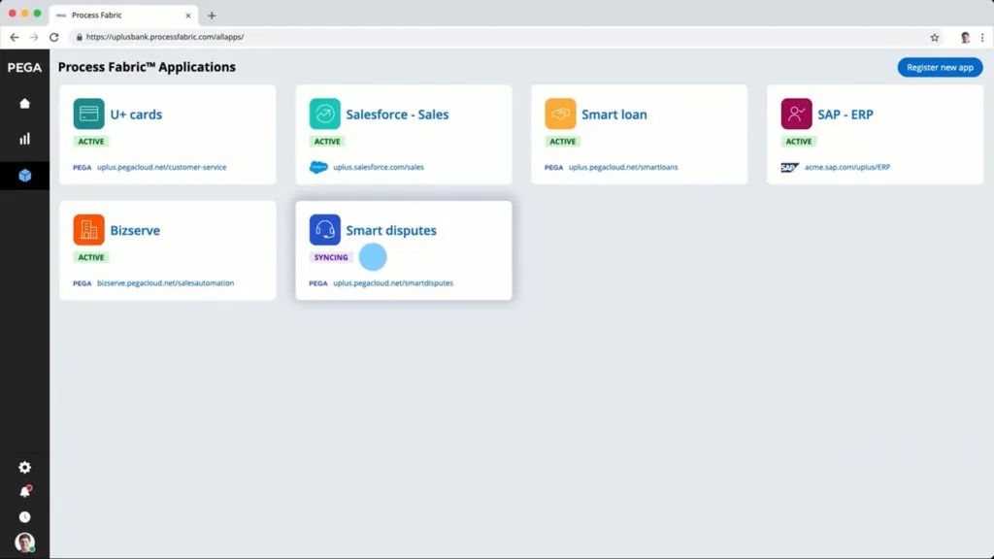Click PEGA logo beside smartdisputes URL
The width and height of the screenshot is (994, 559).
(x=318, y=283)
